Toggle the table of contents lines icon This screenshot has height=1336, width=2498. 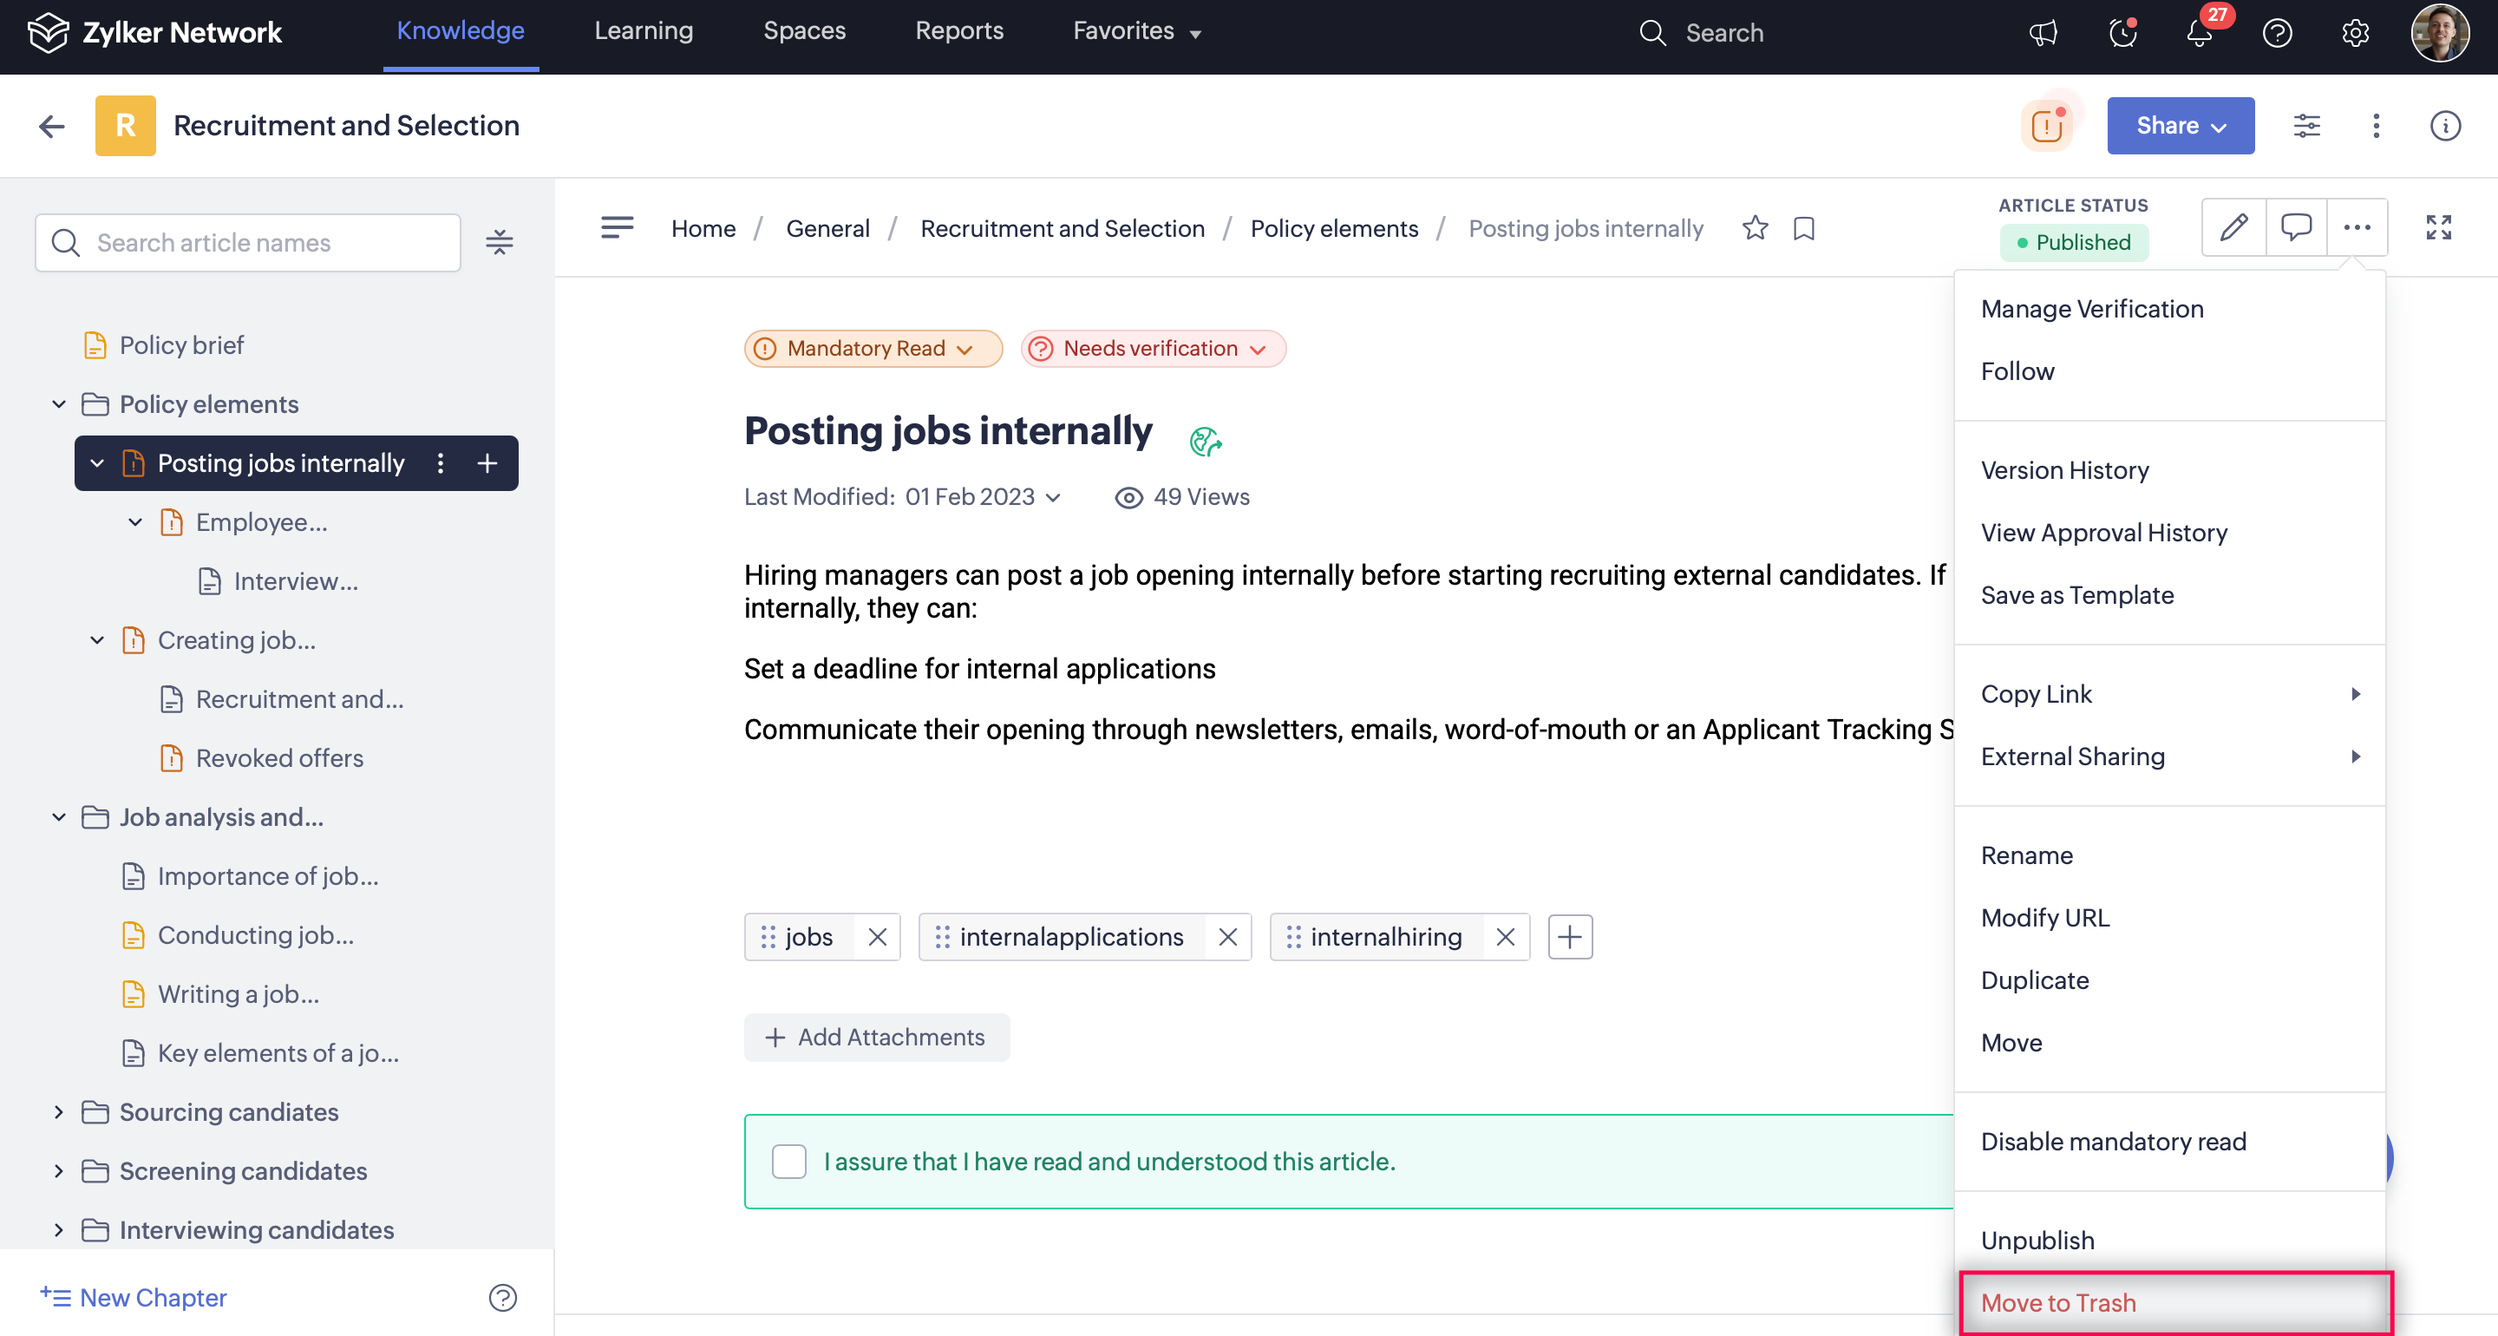[x=617, y=227]
